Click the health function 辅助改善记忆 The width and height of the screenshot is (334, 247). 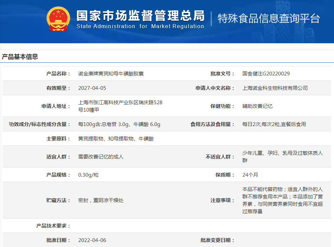click(257, 106)
